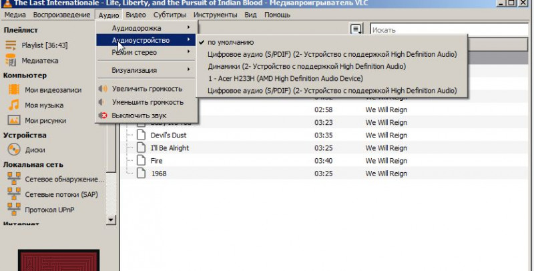Click the 02:58 duration cell
534x271 pixels.
coord(324,109)
